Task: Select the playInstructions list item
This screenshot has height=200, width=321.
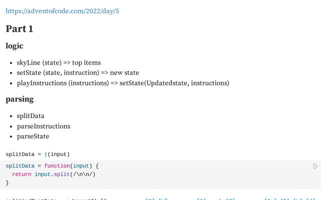Action: (x=123, y=83)
